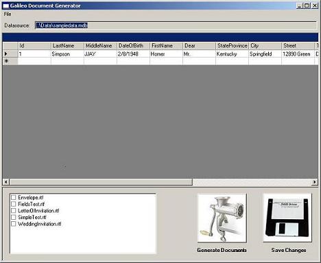Click the meat grinder Generate Documents icon
Screen dimensions: 321x263
pos(222,218)
